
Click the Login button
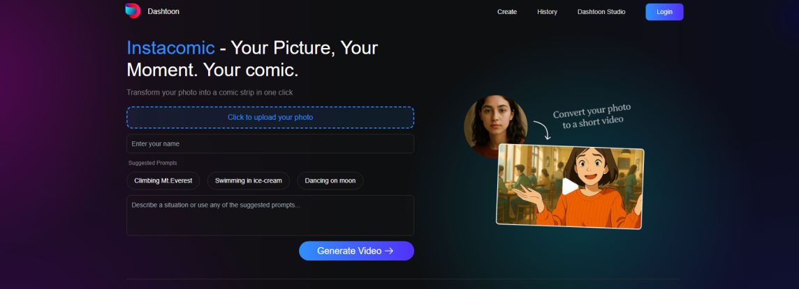click(664, 12)
